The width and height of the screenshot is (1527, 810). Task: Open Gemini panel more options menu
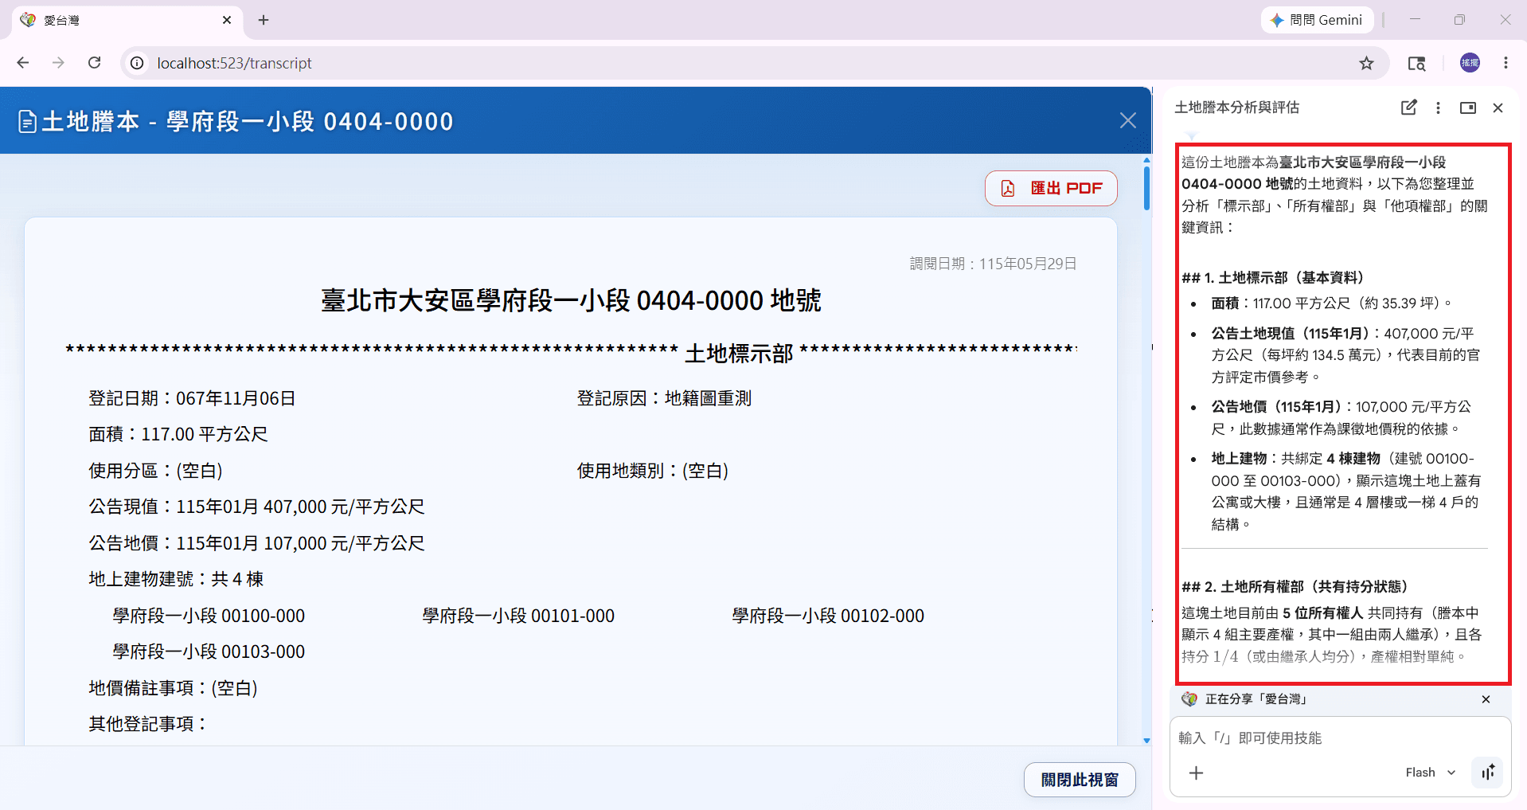[x=1438, y=108]
